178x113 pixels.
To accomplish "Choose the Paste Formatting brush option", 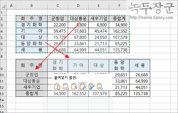I will pos(91,86).
